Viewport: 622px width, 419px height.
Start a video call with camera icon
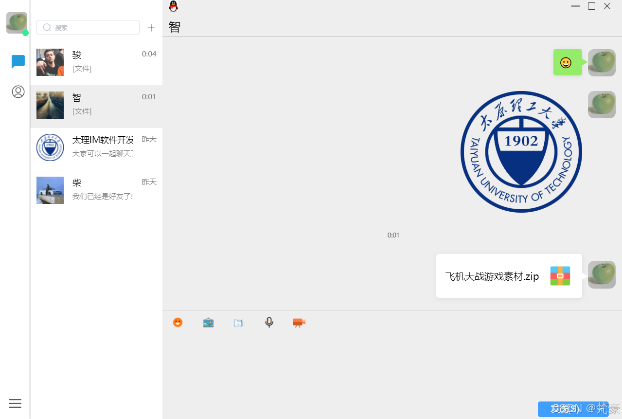pos(299,322)
